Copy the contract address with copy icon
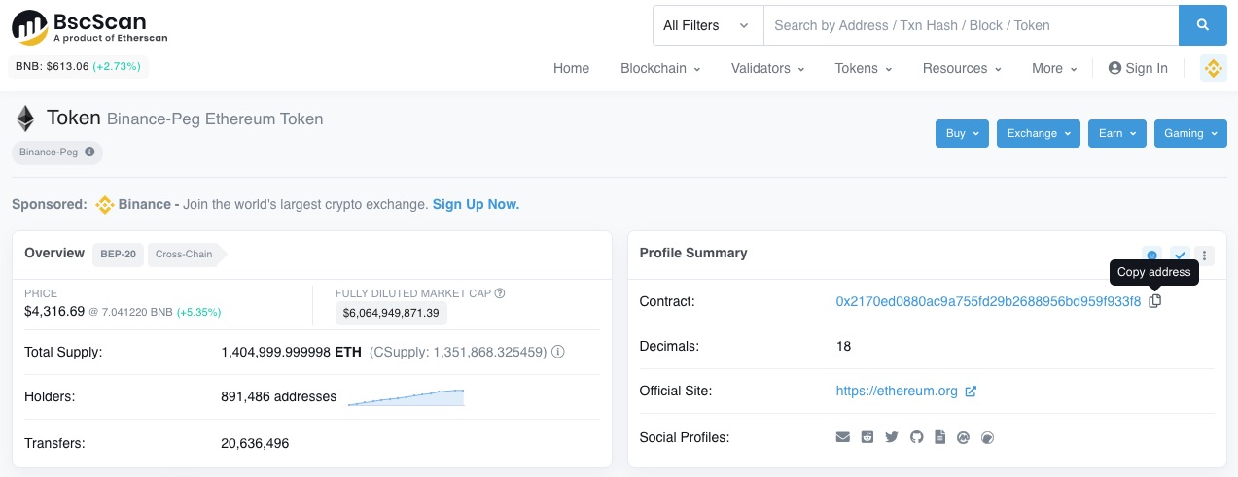This screenshot has height=477, width=1238. pyautogui.click(x=1154, y=301)
